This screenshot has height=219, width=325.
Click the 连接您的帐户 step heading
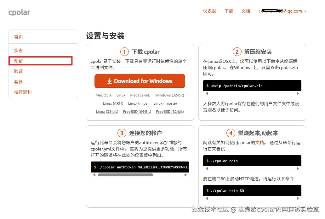(x=145, y=133)
